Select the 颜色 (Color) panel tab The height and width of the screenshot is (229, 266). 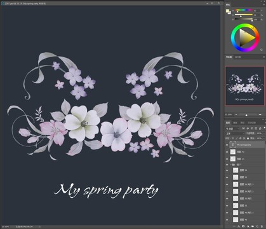228,4
